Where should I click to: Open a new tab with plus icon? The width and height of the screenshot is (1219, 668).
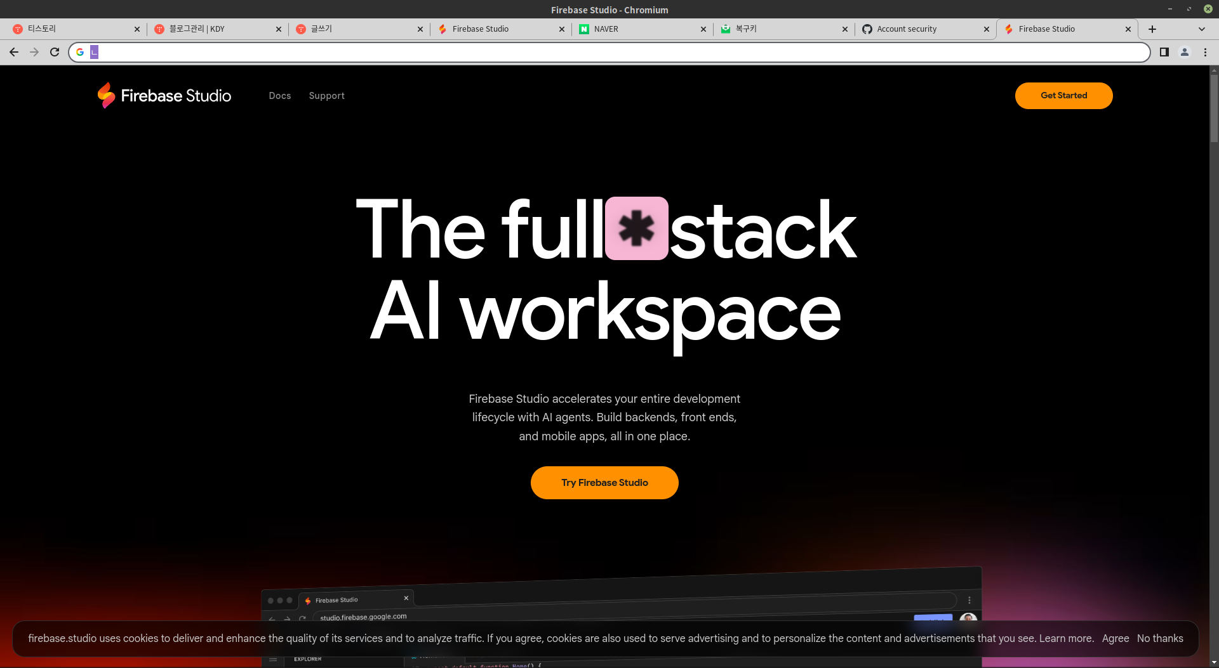click(1152, 29)
